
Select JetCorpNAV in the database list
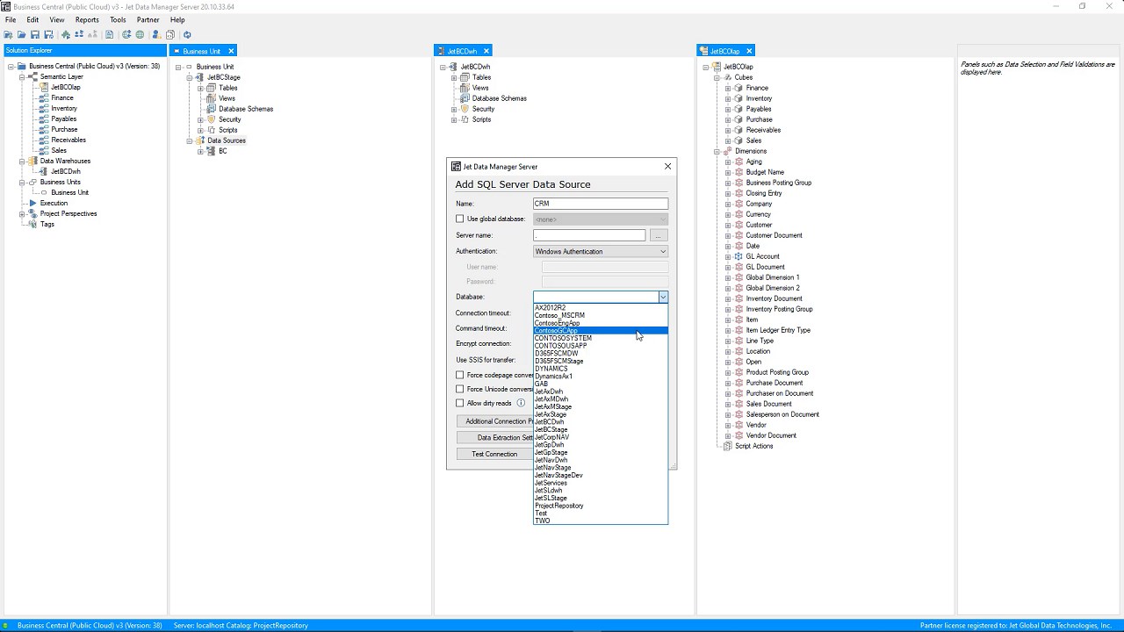(x=601, y=437)
